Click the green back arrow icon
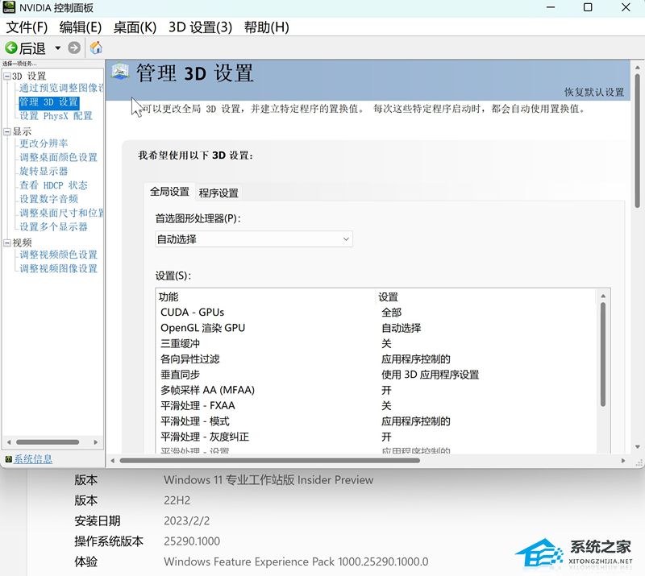The width and height of the screenshot is (645, 576). 11,48
